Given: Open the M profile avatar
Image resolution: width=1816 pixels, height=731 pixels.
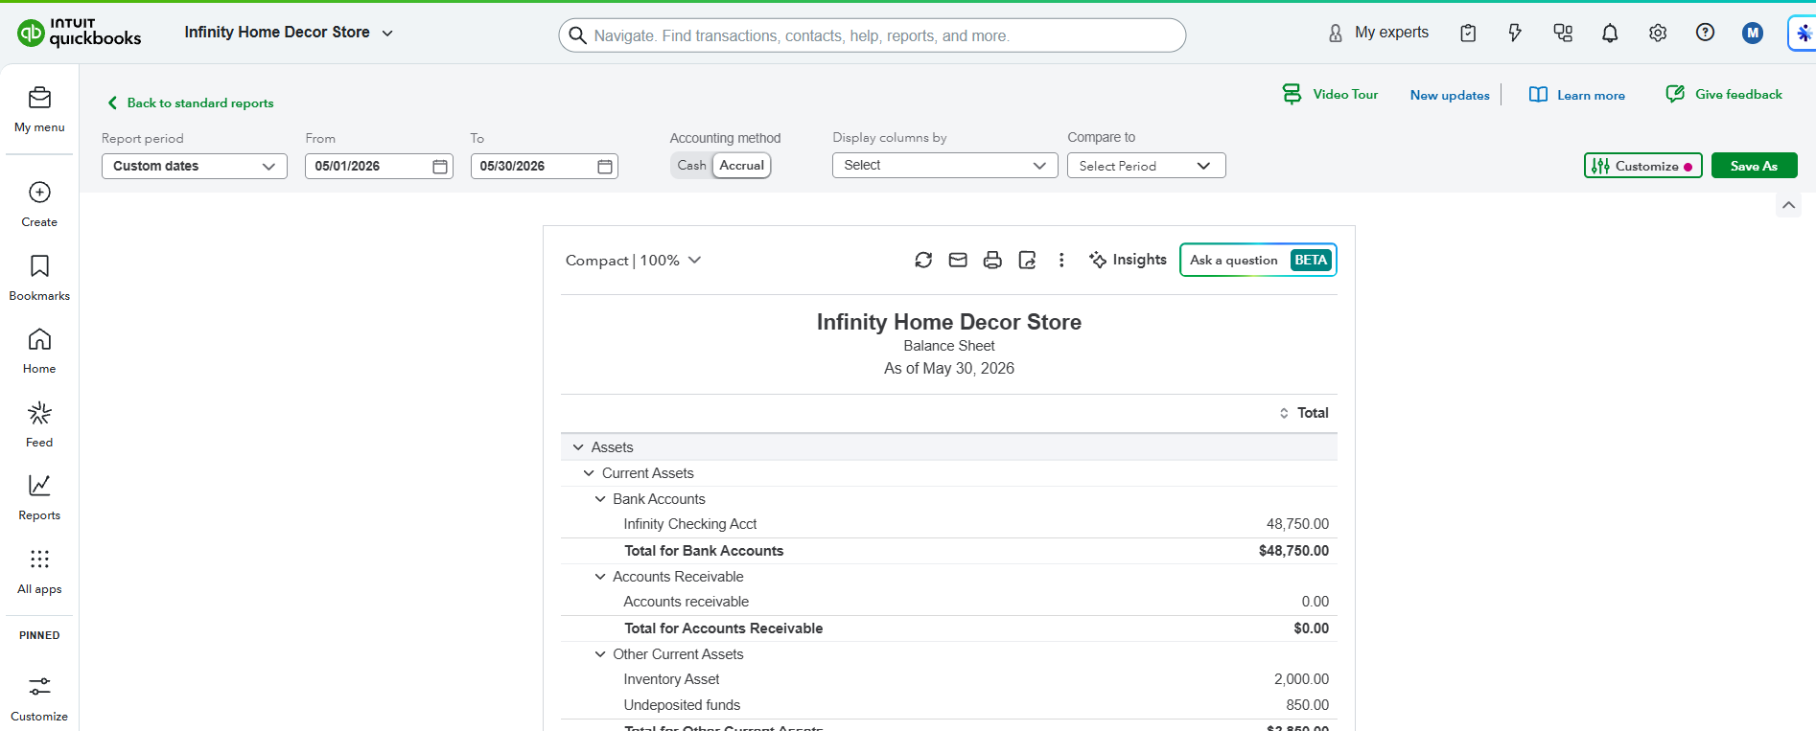Looking at the screenshot, I should click(1753, 33).
